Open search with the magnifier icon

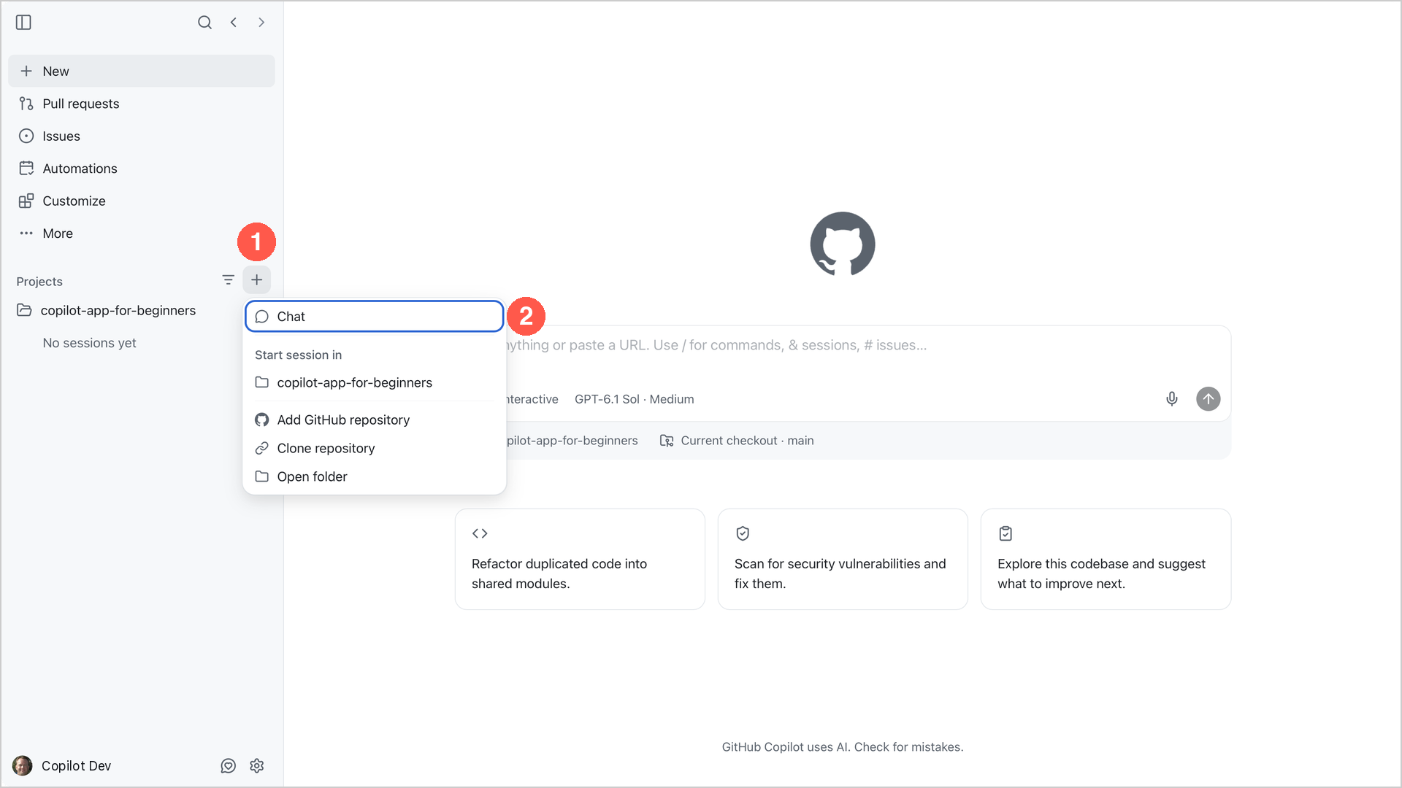click(x=204, y=23)
